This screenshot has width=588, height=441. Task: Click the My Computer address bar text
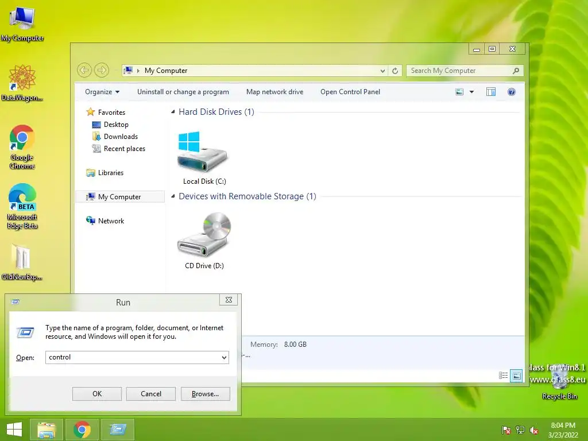click(x=166, y=71)
